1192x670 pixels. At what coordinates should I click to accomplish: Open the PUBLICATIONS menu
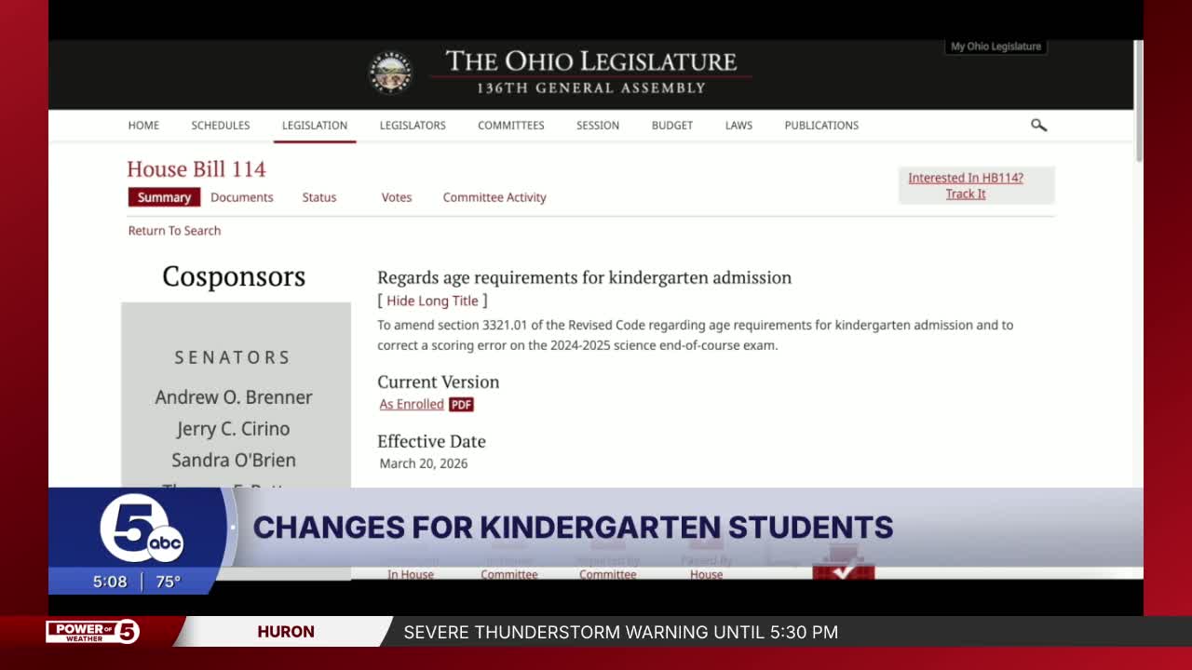point(821,126)
